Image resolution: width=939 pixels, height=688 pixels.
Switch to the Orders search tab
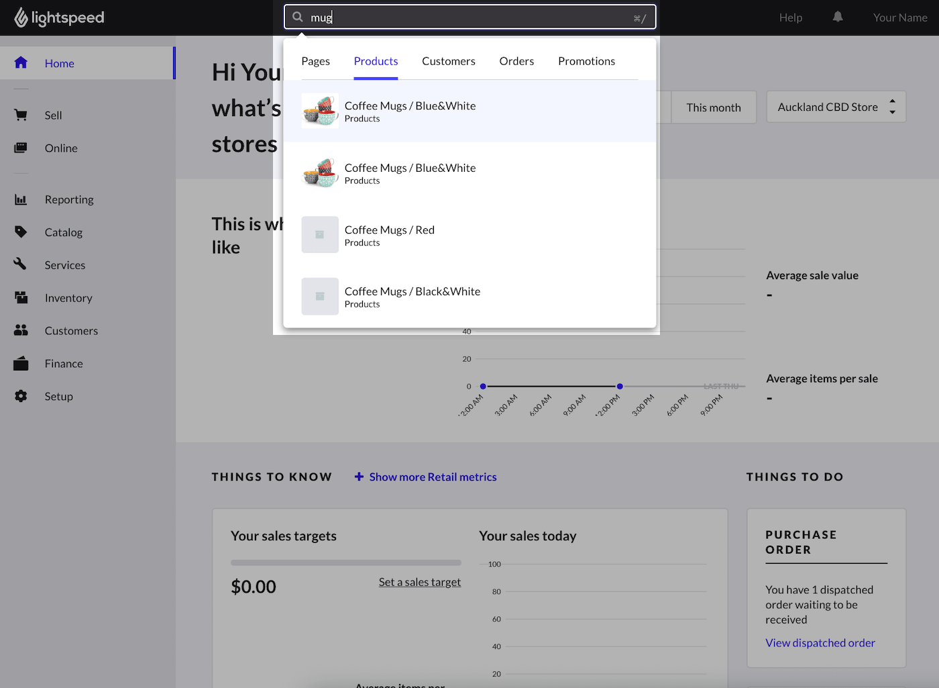click(516, 60)
